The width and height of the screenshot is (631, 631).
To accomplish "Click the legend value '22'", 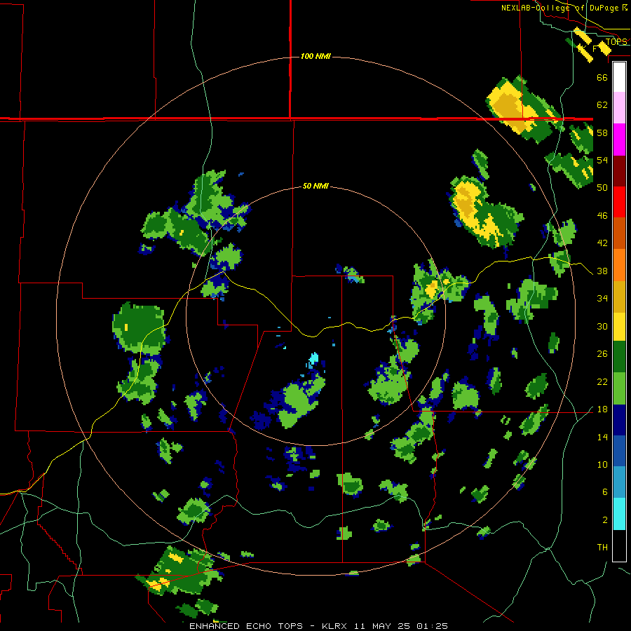I will coord(602,381).
